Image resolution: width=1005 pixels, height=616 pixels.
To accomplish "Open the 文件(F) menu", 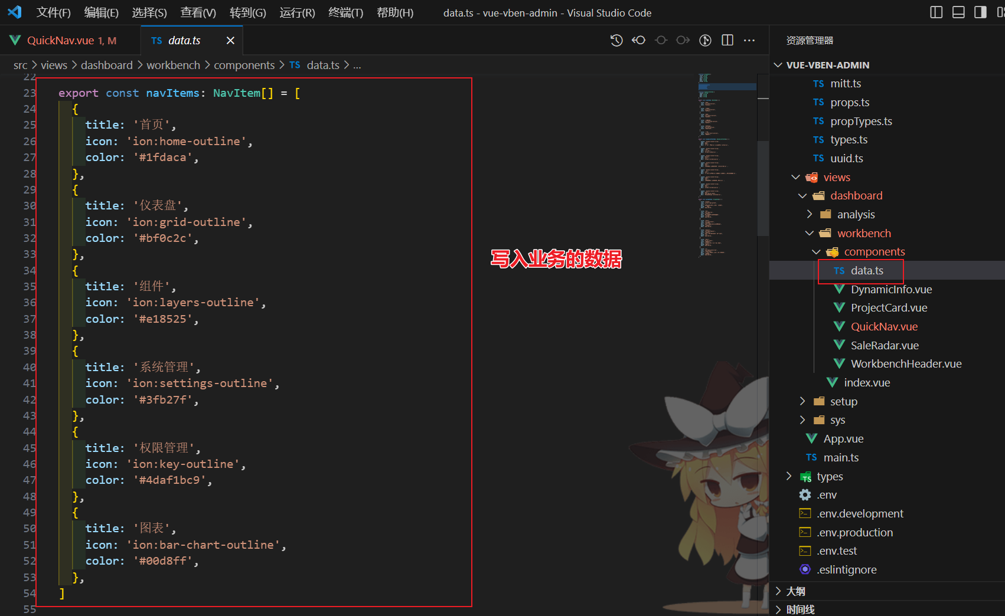I will pyautogui.click(x=54, y=12).
